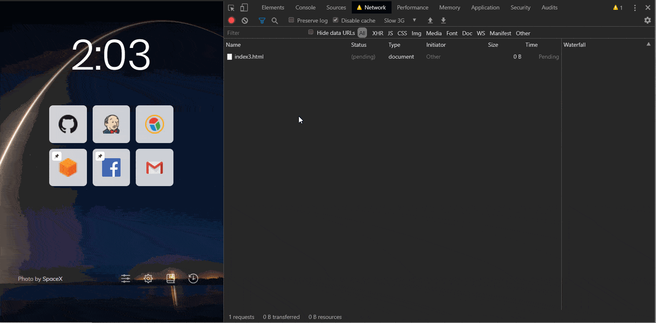Viewport: 656px width, 323px height.
Task: Open Network panel settings gear
Action: (x=647, y=20)
